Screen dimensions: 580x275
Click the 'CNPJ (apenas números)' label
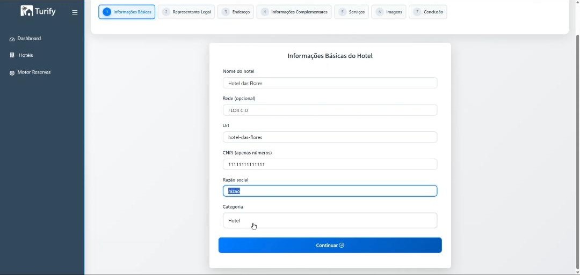[x=247, y=152]
